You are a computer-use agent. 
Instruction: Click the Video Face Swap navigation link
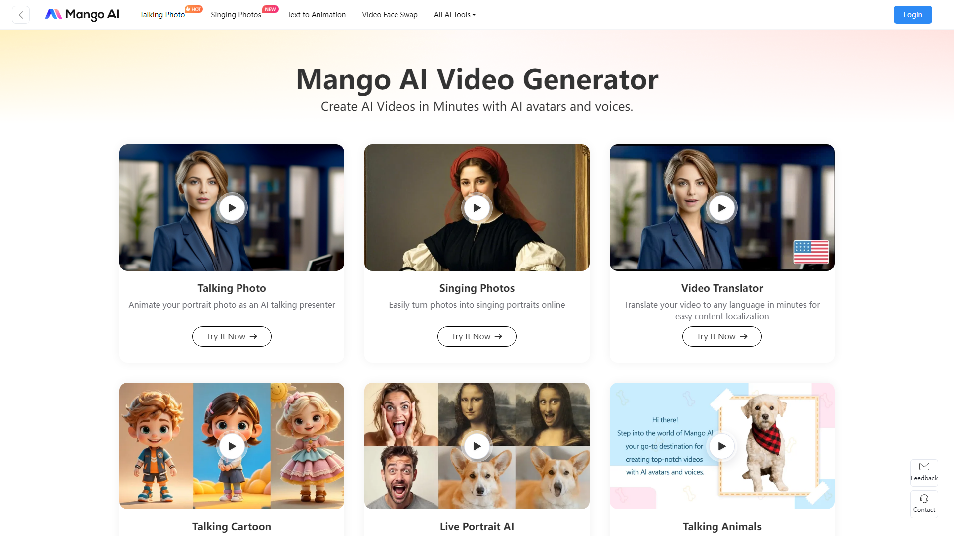(x=389, y=14)
